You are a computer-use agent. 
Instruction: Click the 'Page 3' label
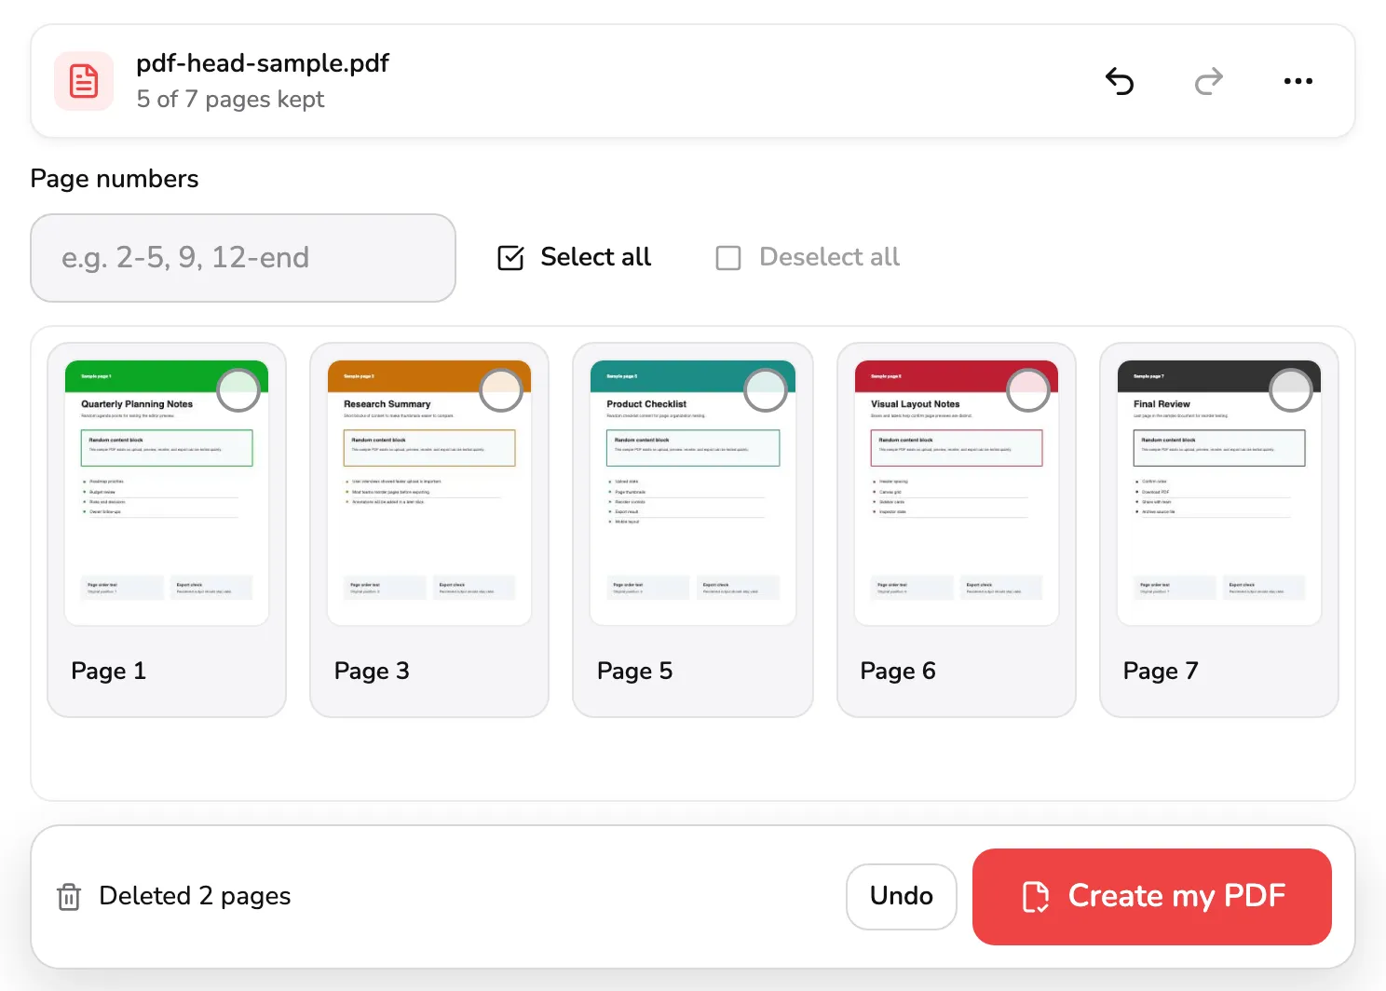point(372,672)
